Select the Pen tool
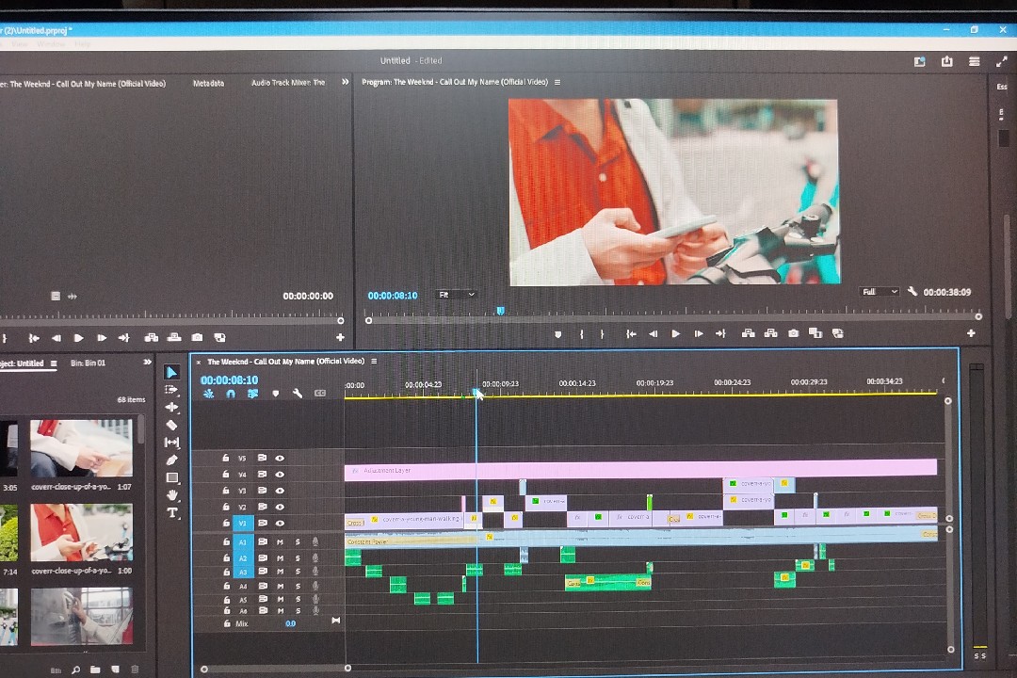The height and width of the screenshot is (678, 1017). [171, 460]
